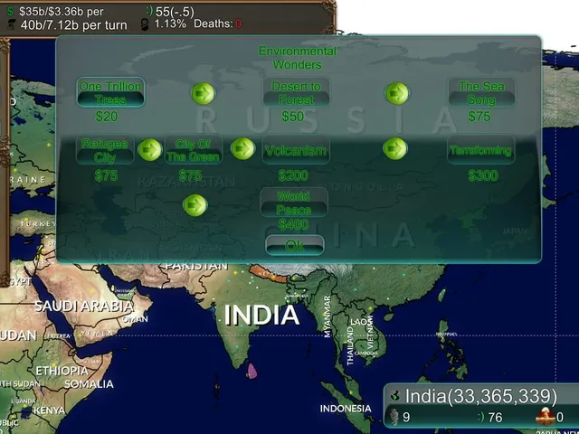
Task: Click green arrow right of Refugee City
Action: coord(149,149)
